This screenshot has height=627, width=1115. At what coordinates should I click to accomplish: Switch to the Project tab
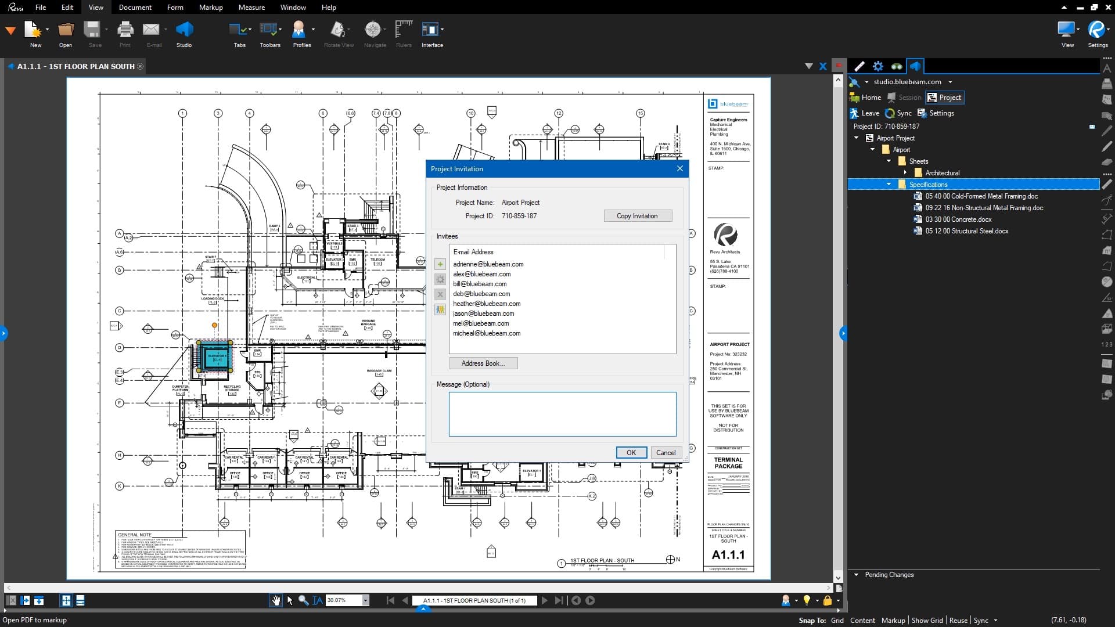(944, 98)
